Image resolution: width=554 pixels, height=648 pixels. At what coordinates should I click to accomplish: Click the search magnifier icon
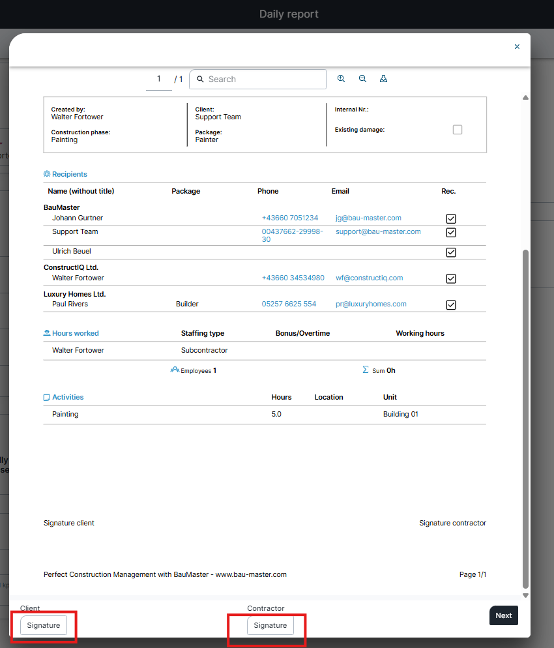(x=200, y=79)
